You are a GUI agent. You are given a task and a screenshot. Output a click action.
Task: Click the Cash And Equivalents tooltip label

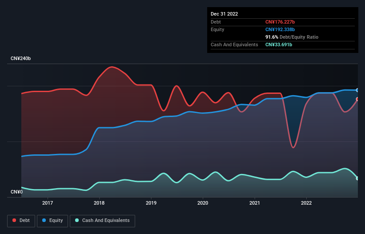point(234,44)
